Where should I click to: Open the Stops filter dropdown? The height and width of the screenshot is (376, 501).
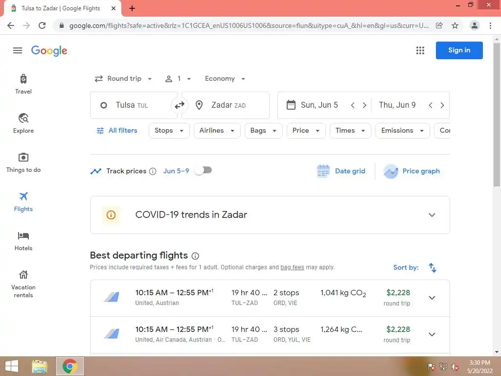[x=169, y=130]
